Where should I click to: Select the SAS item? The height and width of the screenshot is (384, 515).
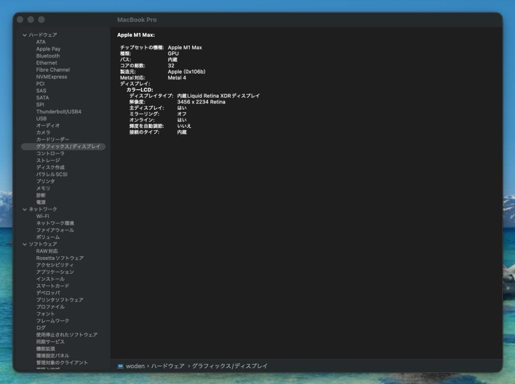pos(41,91)
